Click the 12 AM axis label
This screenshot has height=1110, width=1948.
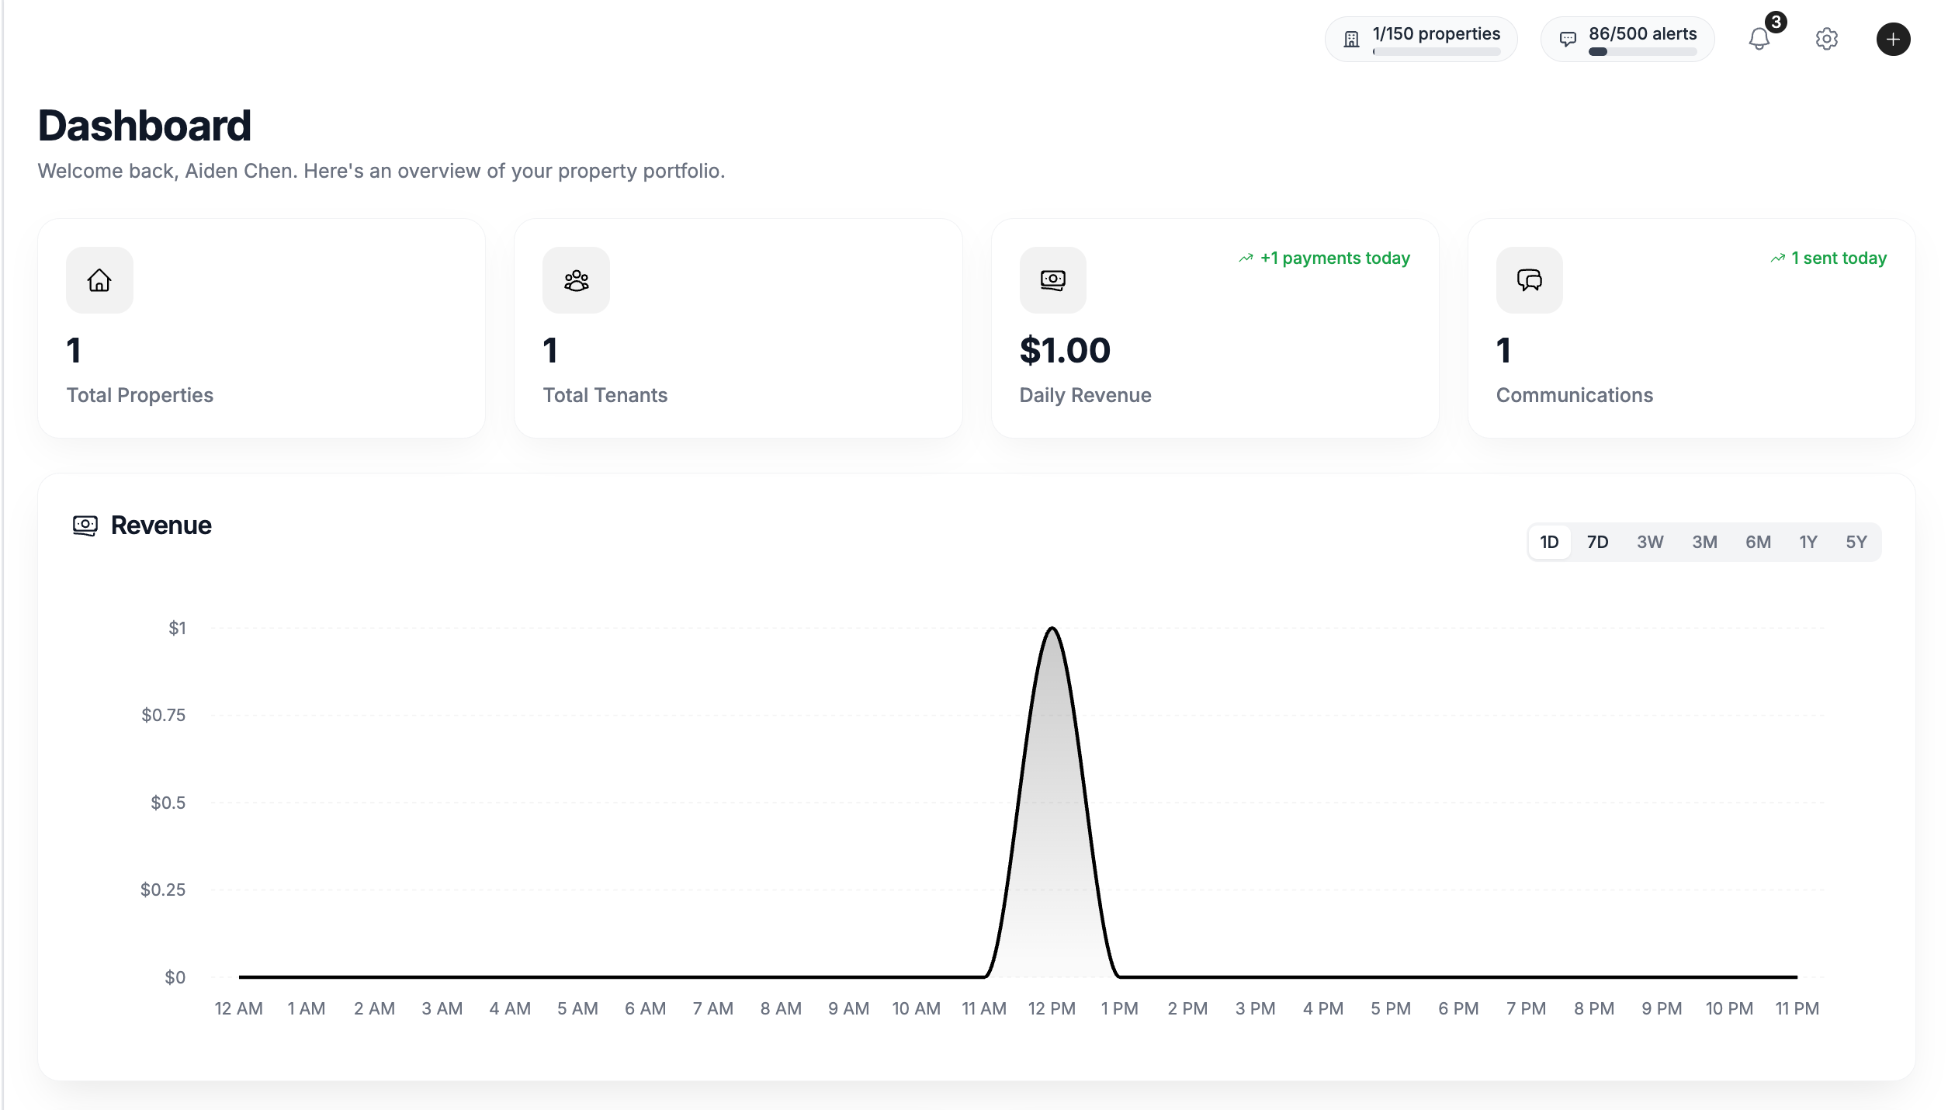point(238,1008)
